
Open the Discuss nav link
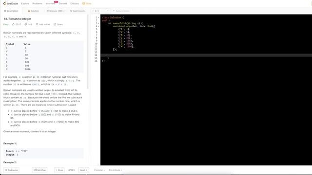coord(75,3)
